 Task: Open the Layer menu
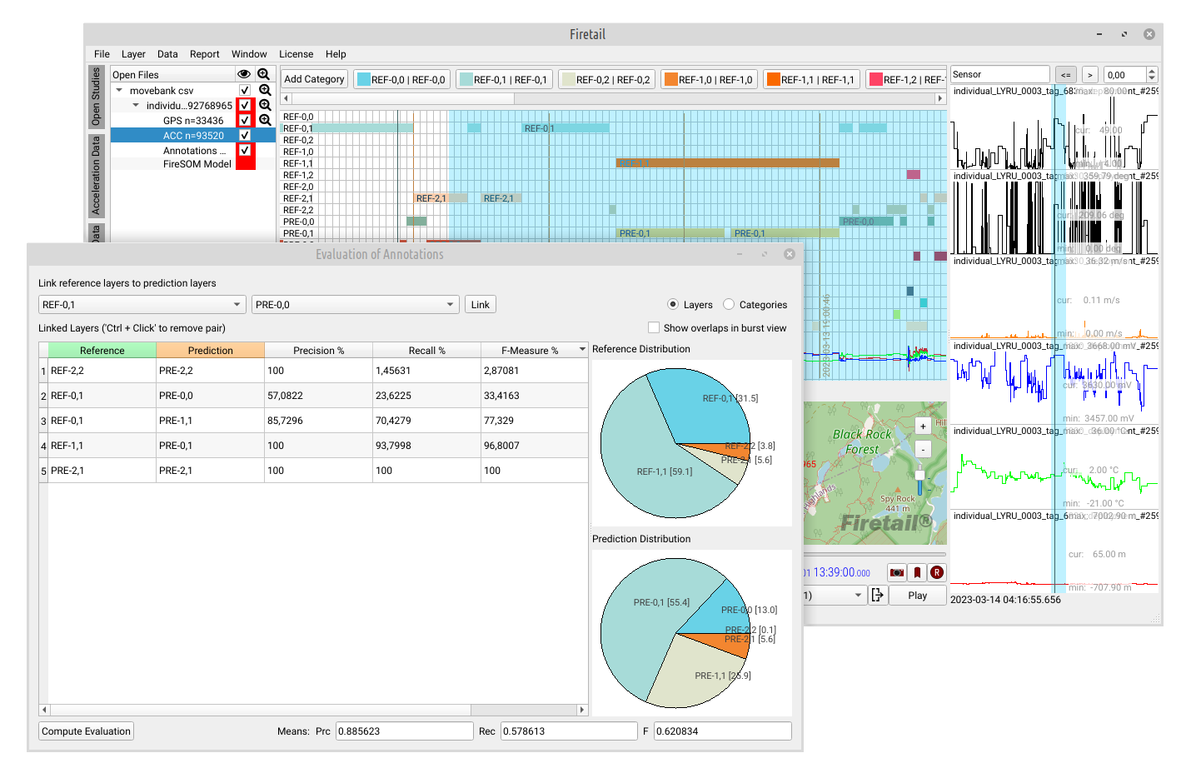tap(133, 54)
